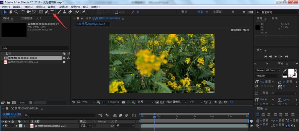
Task: Enable the 对齐 snapping checkbox
Action: point(117,12)
